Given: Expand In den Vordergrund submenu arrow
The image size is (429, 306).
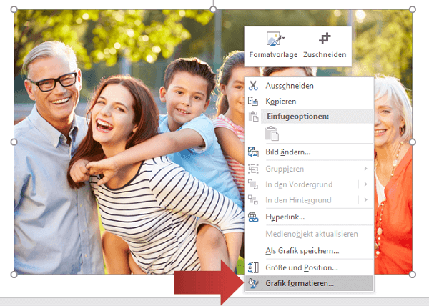Looking at the screenshot, I should [x=366, y=184].
